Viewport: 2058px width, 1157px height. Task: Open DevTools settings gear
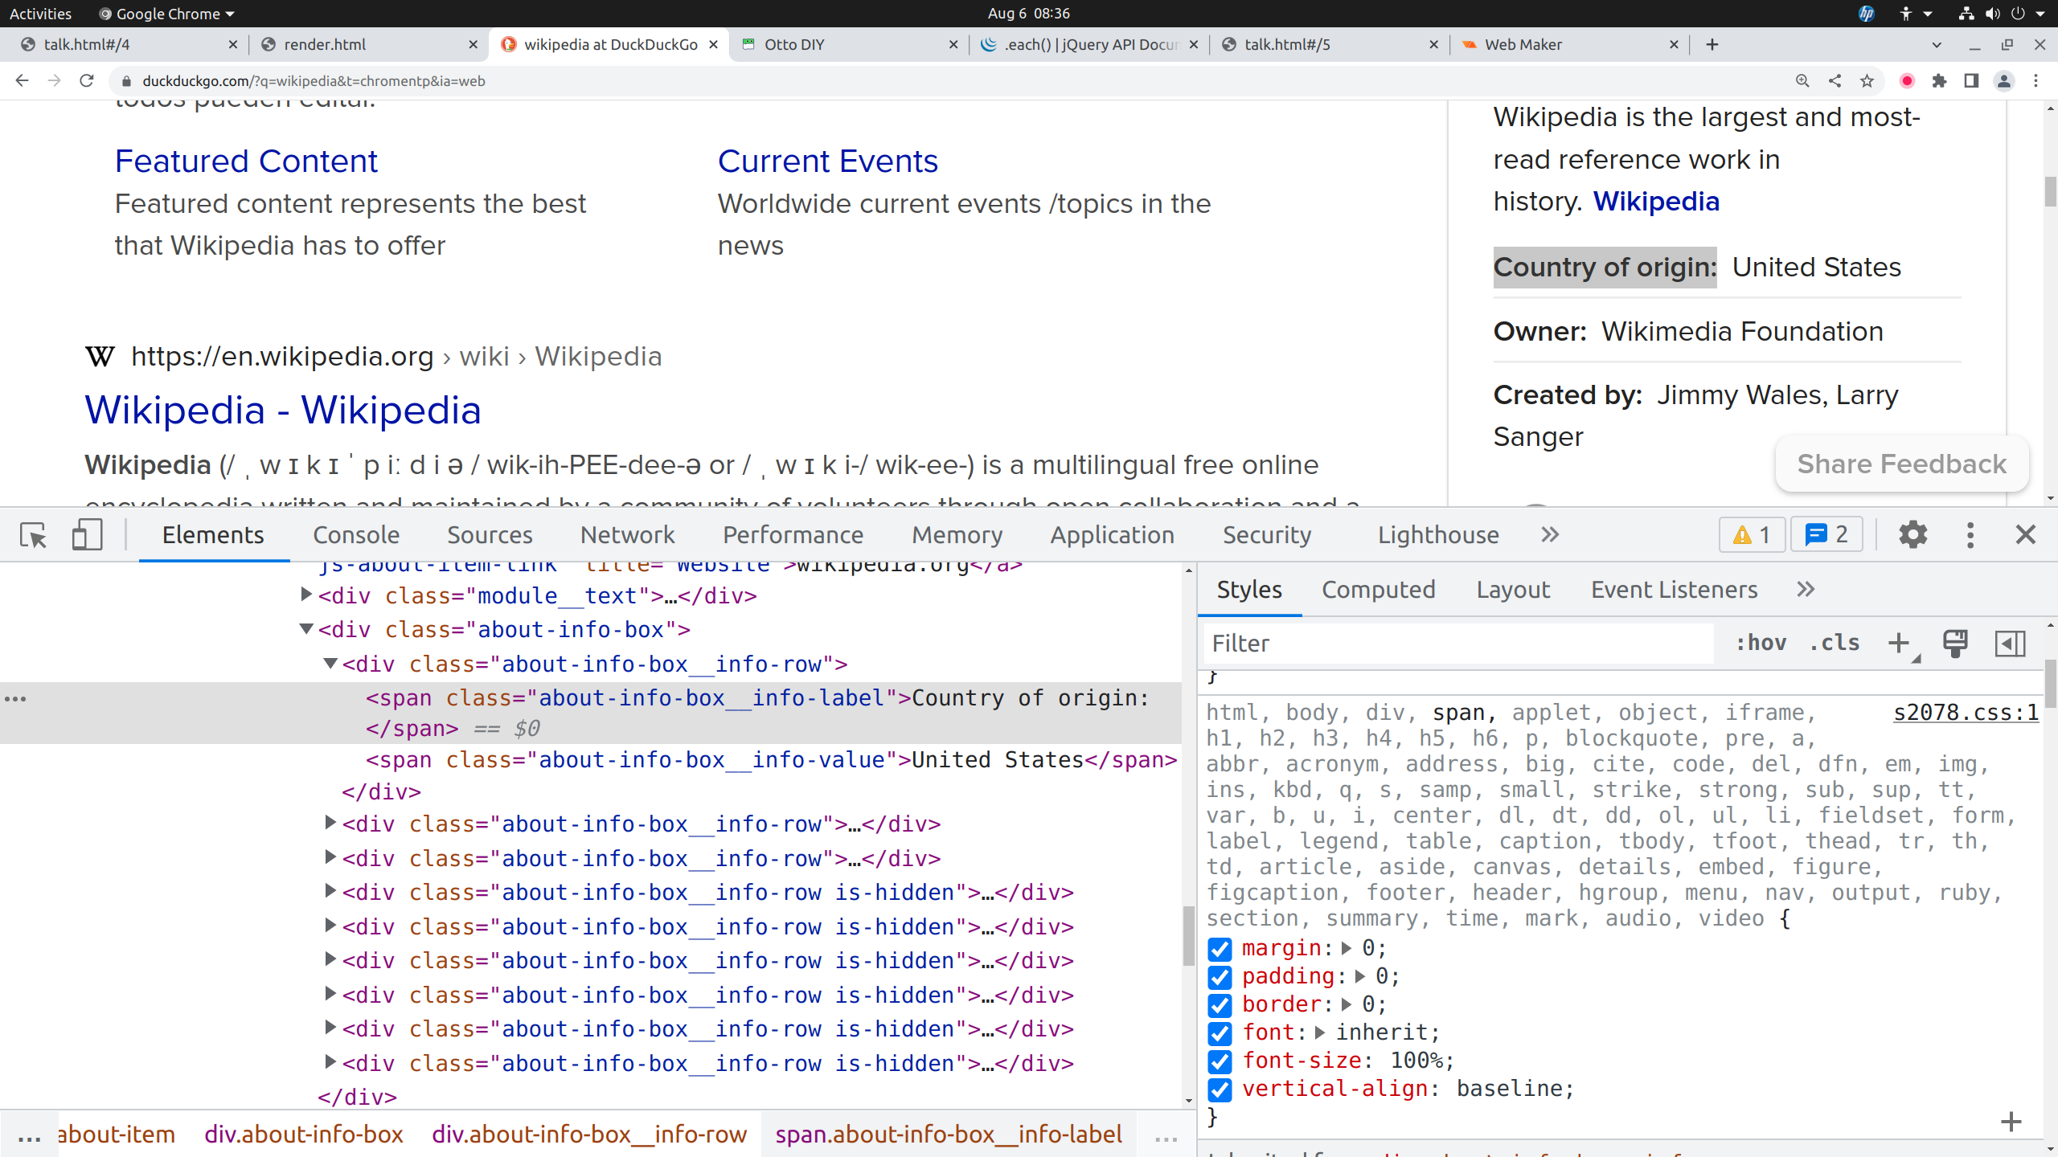click(x=1912, y=535)
